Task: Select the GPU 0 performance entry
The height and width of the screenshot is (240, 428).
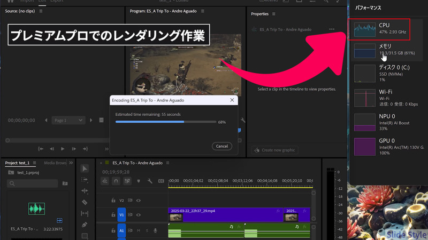Action: pyautogui.click(x=387, y=147)
